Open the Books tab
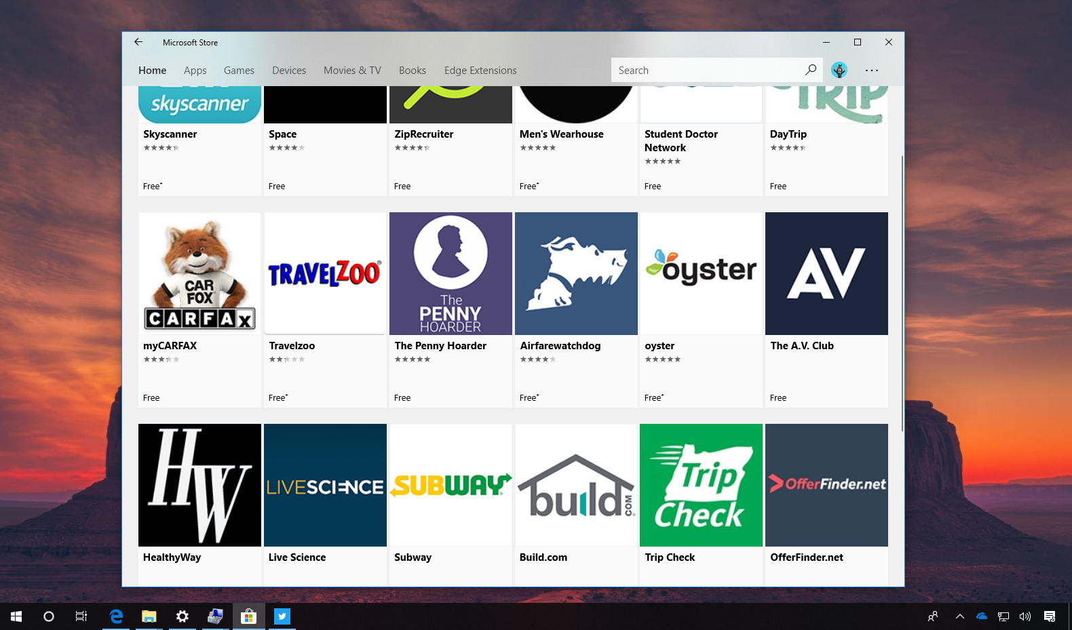This screenshot has width=1072, height=630. point(413,71)
